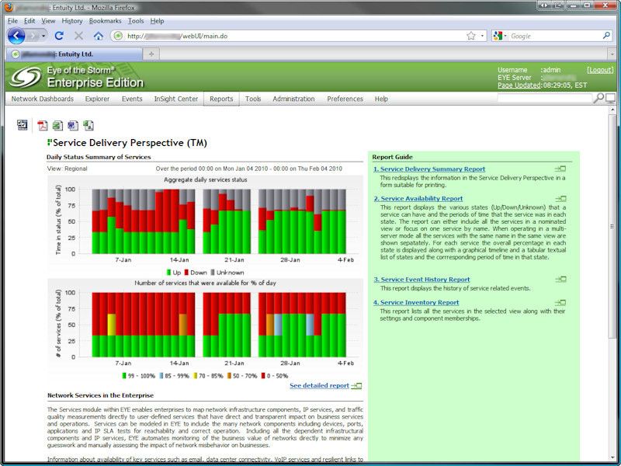Open arrow icon beside Service Availability Report
The height and width of the screenshot is (466, 621).
coord(560,199)
